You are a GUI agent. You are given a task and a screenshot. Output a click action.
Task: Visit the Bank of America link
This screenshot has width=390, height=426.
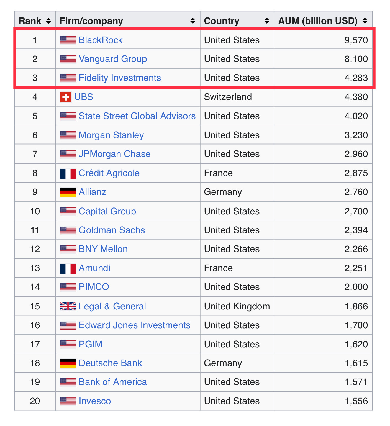point(113,382)
